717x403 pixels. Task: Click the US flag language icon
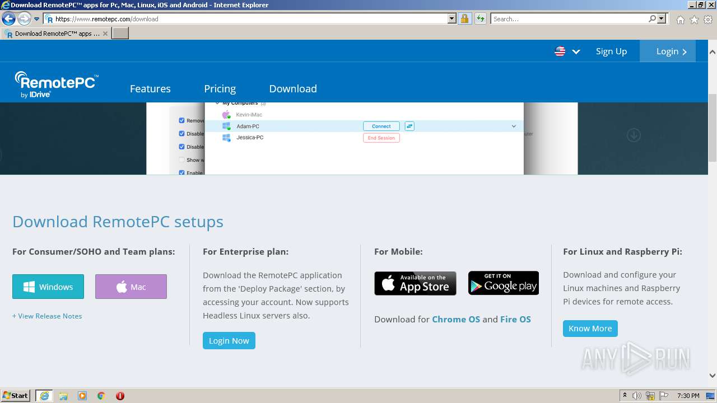click(x=560, y=51)
